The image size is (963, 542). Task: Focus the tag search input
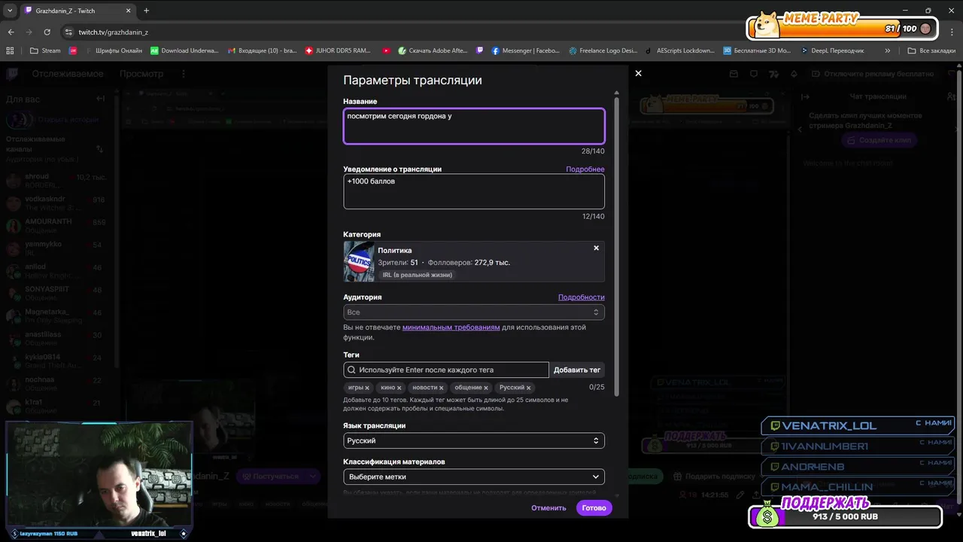[x=447, y=370]
